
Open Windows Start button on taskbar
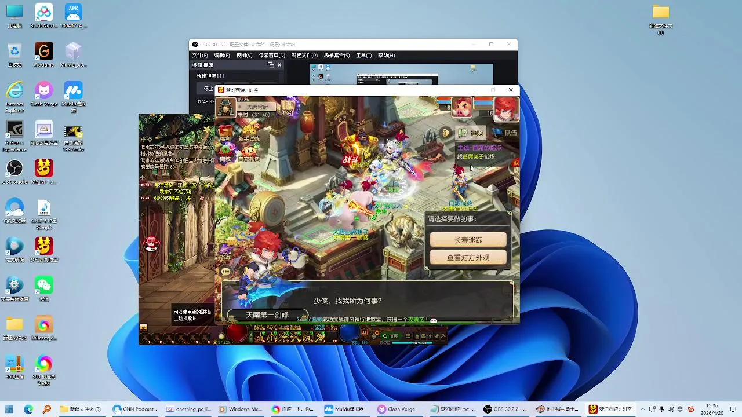[x=10, y=409]
